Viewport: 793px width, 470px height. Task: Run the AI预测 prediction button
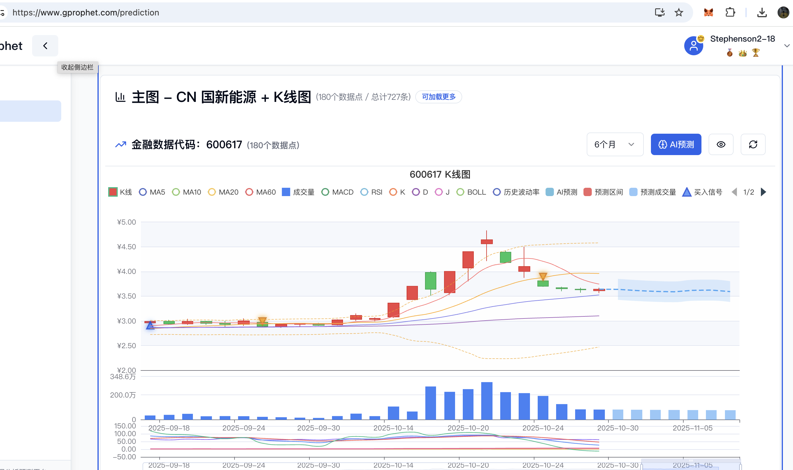tap(676, 144)
